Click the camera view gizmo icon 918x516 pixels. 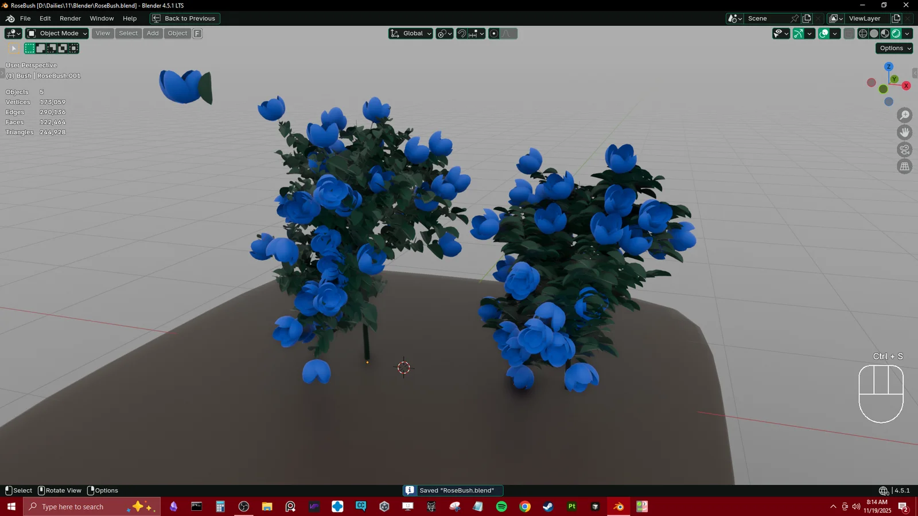tap(905, 149)
